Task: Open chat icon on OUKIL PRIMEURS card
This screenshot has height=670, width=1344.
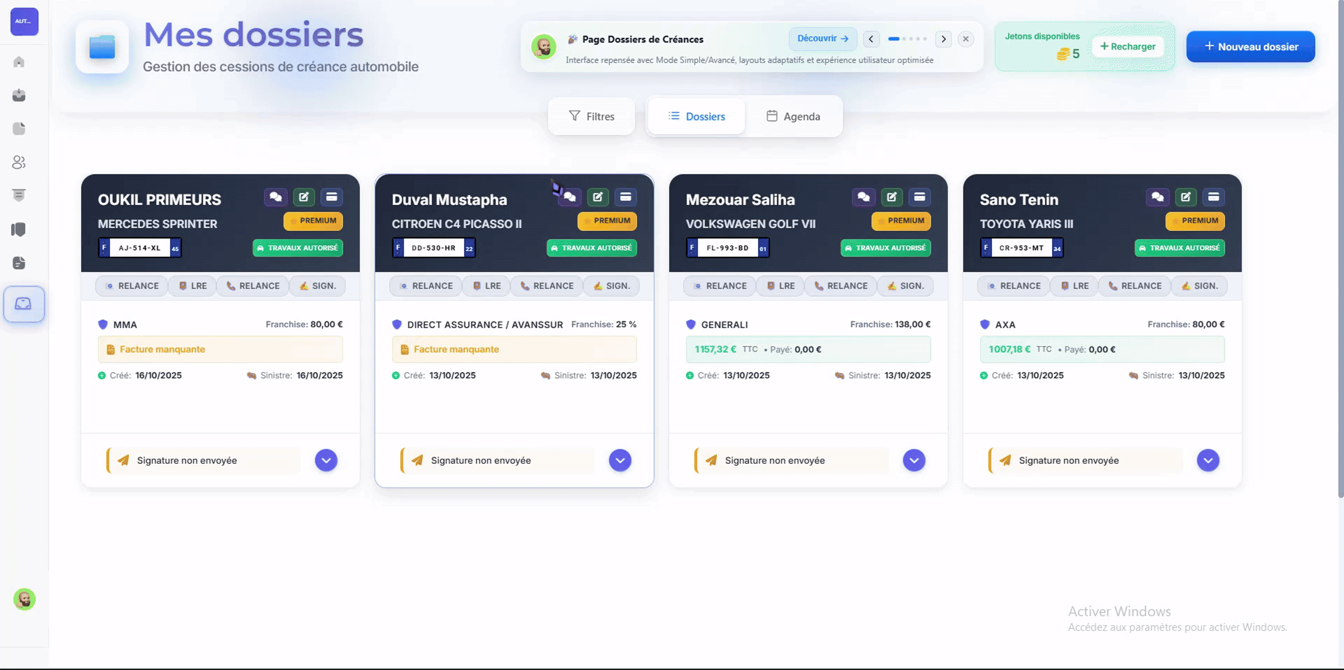Action: [275, 197]
